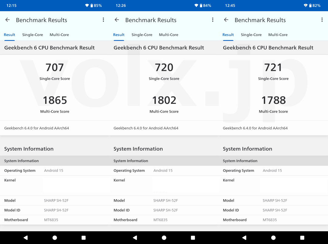Tap the Motherboard value MT6835 on the 12:26 screen

pyautogui.click(x=160, y=220)
